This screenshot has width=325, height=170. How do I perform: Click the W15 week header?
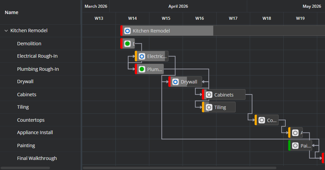coord(166,18)
